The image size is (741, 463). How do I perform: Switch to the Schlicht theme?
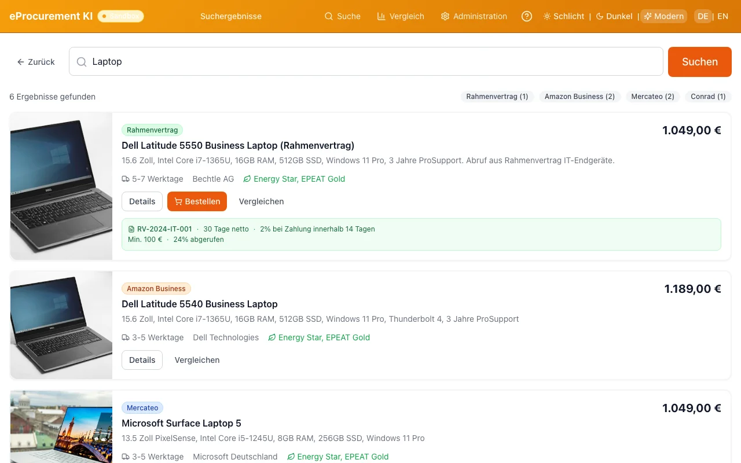[564, 16]
